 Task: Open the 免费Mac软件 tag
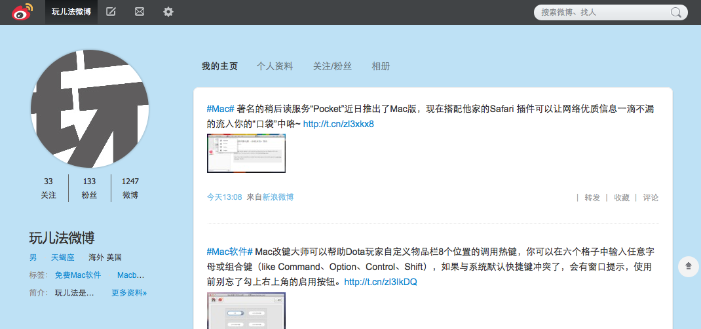[x=78, y=275]
